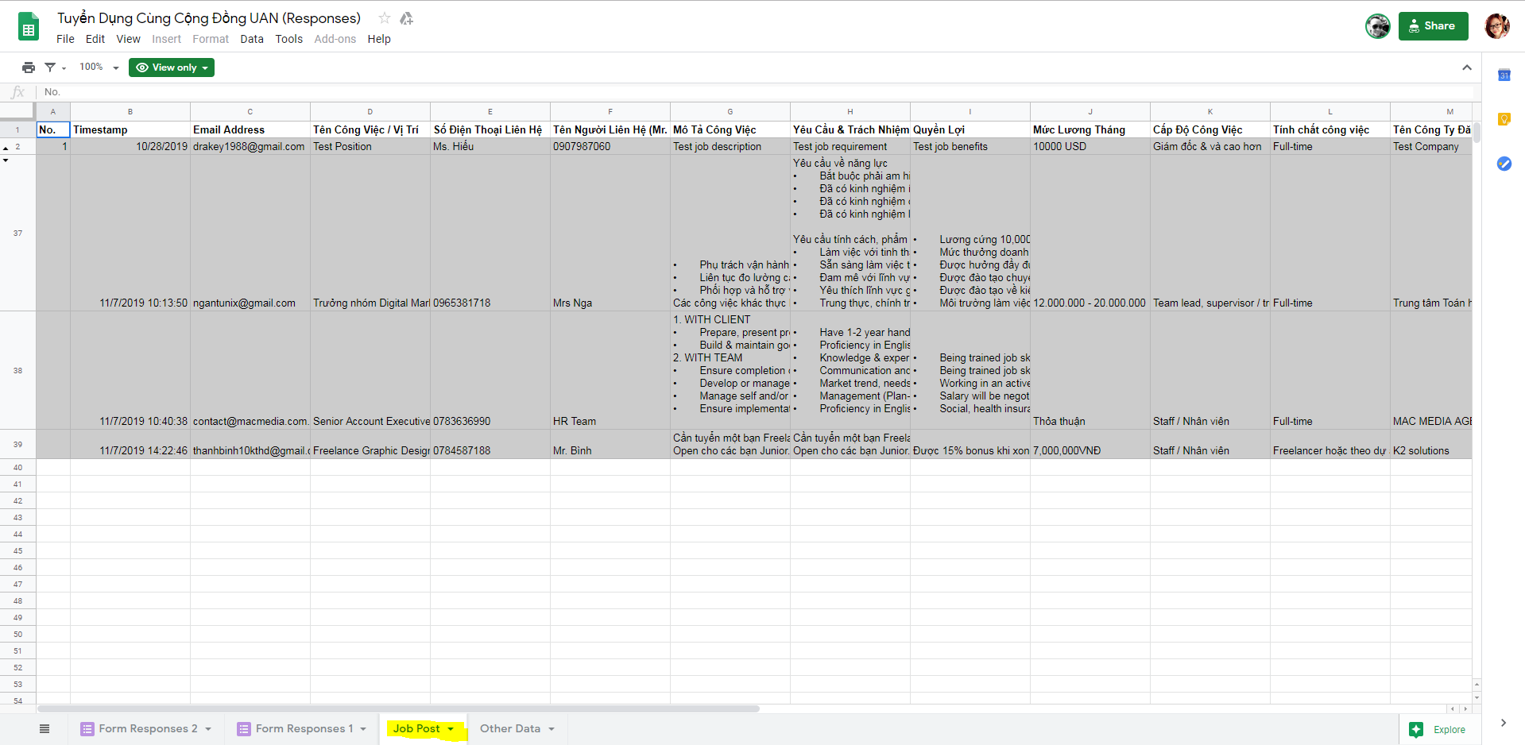Select the Timestamp header cell
The image size is (1525, 745).
tap(130, 129)
